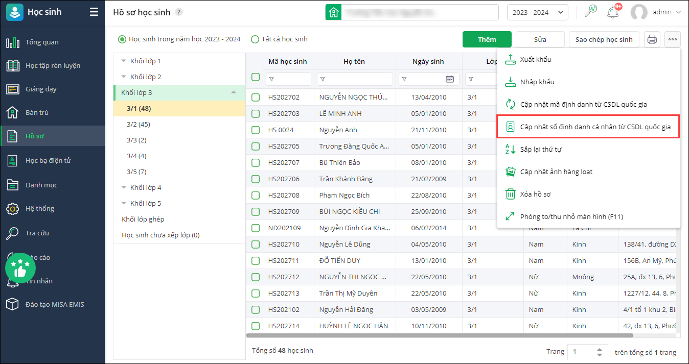The image size is (689, 364).
Task: Choose Sắp lại thứ tự from the menu
Action: 589,149
